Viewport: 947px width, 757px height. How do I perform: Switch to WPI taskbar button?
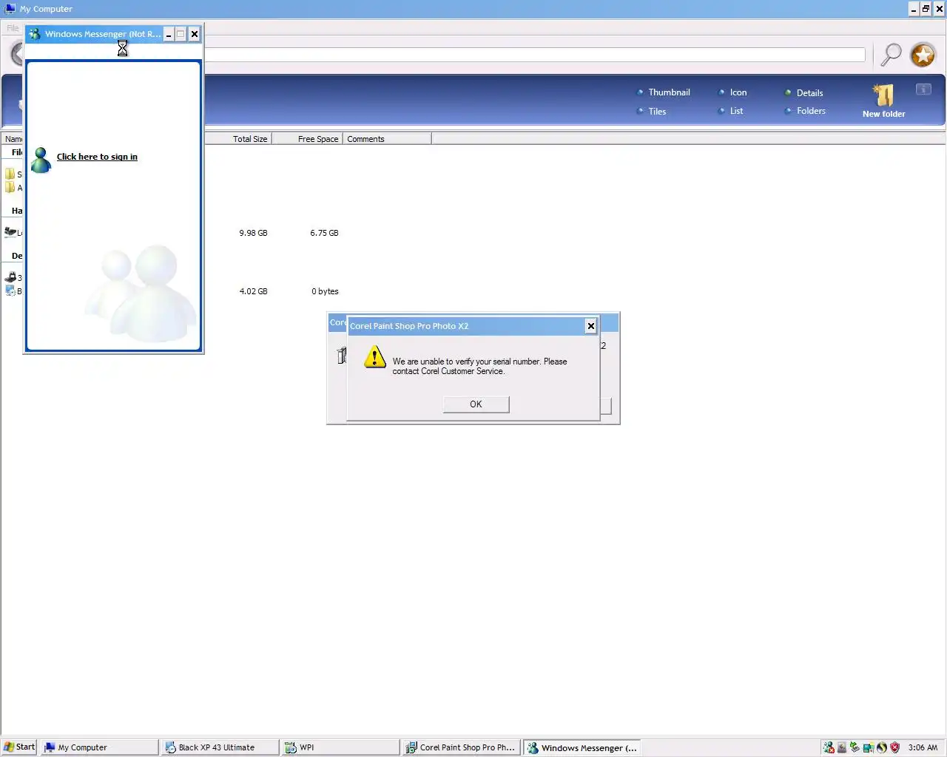tap(341, 747)
